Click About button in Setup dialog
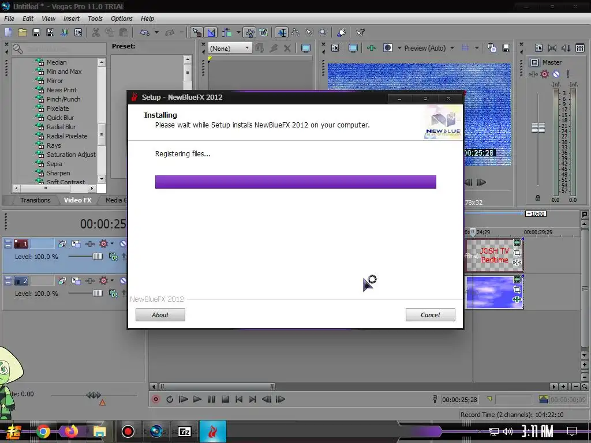 (160, 315)
